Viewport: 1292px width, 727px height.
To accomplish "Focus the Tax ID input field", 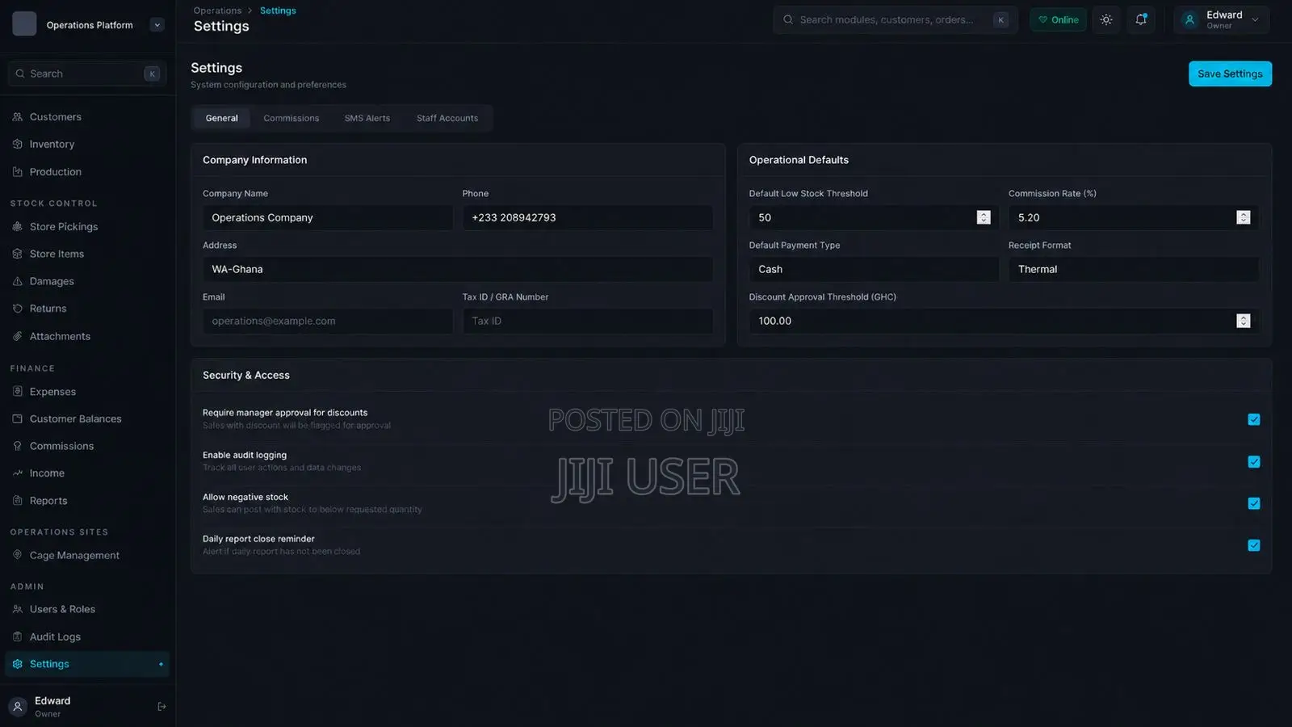I will pos(587,321).
